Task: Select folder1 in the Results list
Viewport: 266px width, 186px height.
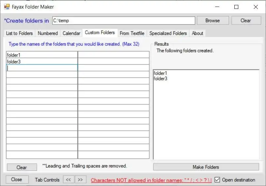Action: pyautogui.click(x=160, y=73)
